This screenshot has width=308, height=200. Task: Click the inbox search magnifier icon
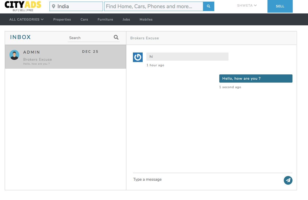coord(116,37)
